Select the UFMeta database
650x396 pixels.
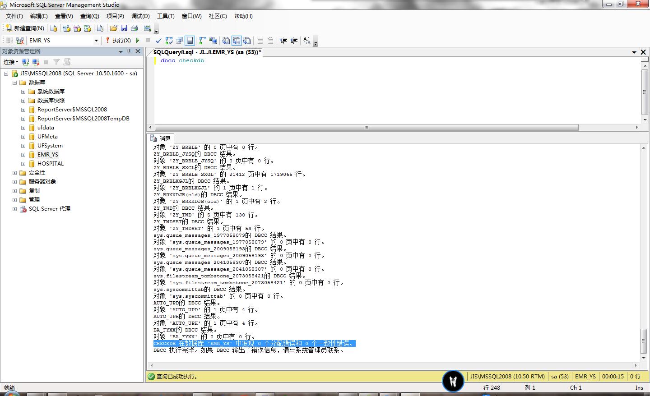(x=47, y=137)
